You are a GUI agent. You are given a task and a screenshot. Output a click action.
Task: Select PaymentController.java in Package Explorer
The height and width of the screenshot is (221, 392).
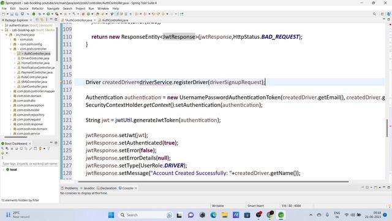pyautogui.click(x=37, y=72)
